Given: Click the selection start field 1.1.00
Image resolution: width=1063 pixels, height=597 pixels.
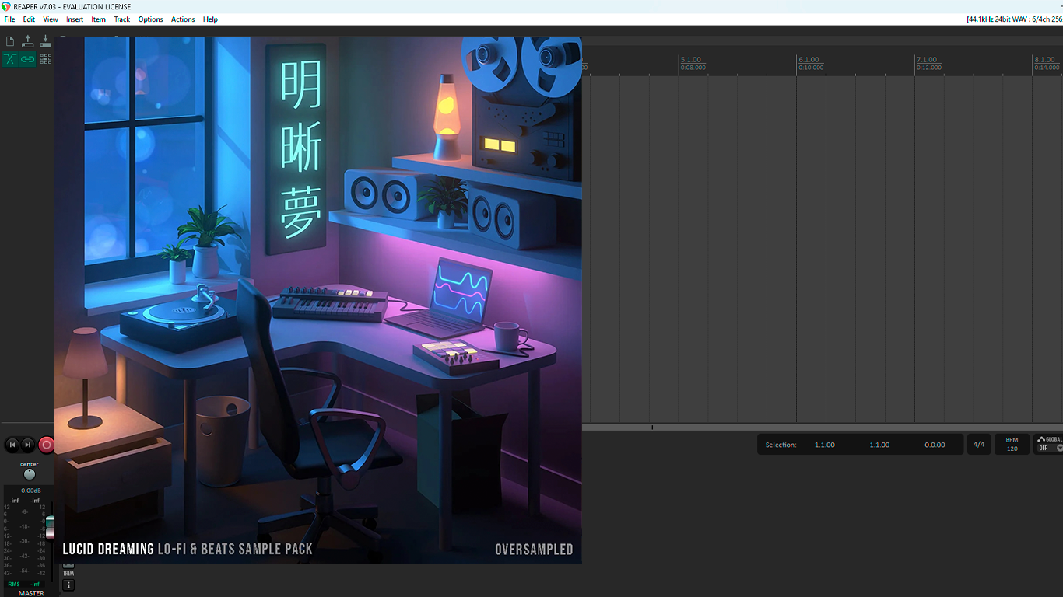Looking at the screenshot, I should pyautogui.click(x=825, y=445).
